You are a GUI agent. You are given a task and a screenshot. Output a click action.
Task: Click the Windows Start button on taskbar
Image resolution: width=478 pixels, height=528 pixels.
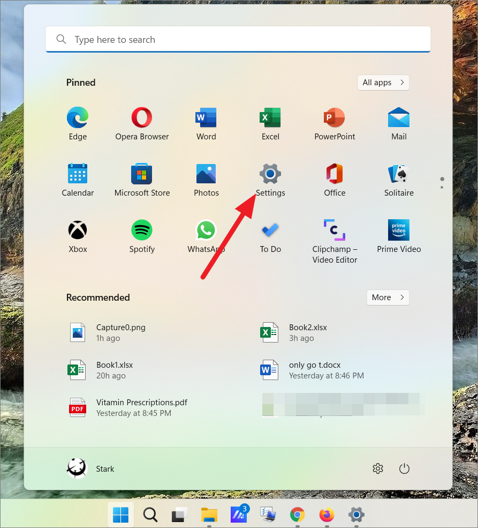click(x=120, y=514)
